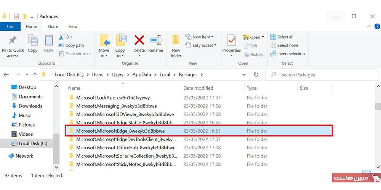
Task: Click the Refresh button beside address bar
Action: [256, 74]
